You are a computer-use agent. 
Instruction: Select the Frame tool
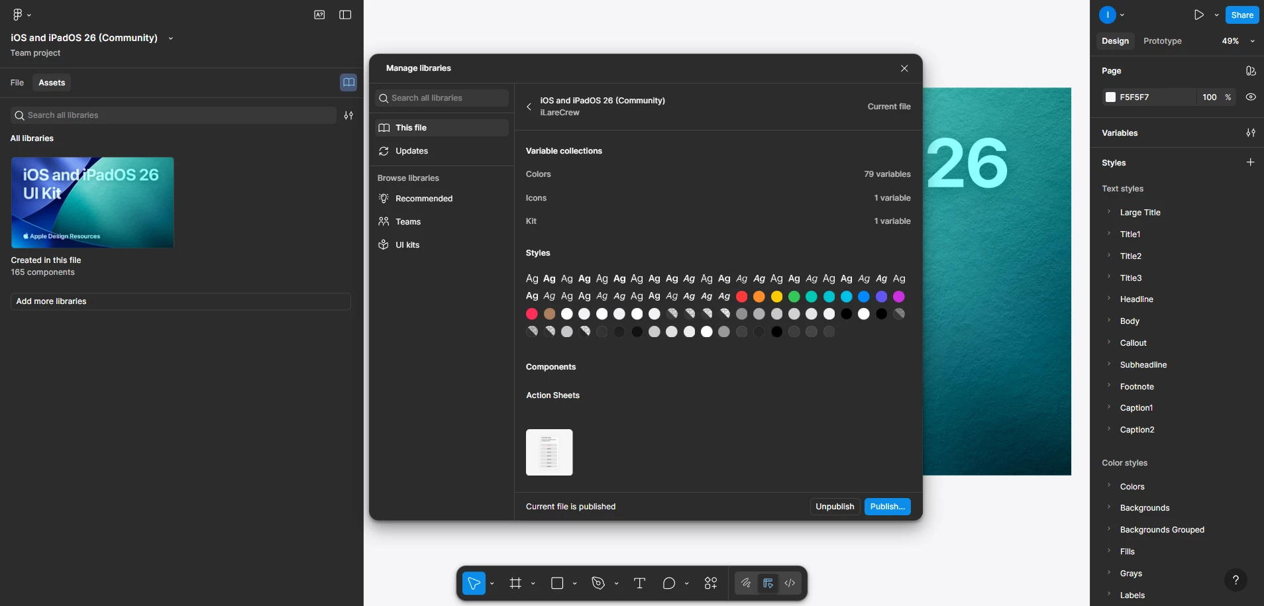coord(515,583)
